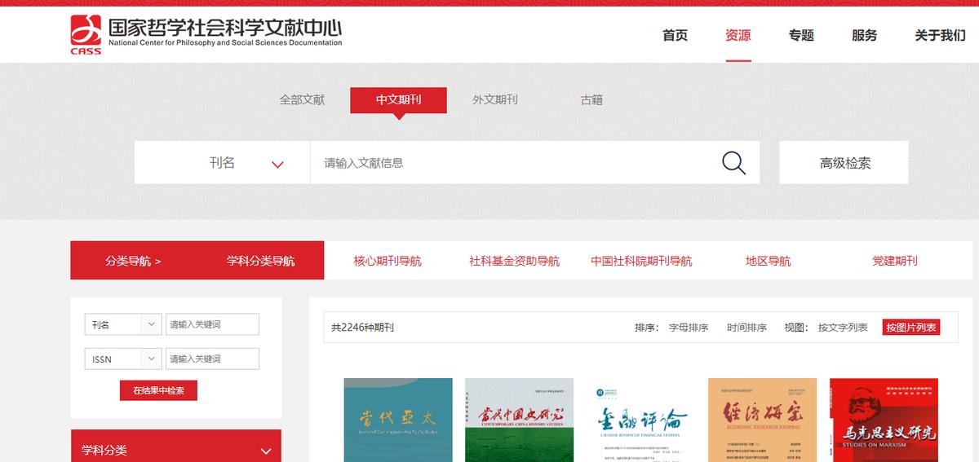Open the 刊名 filter dropdown in the sidebar

tap(122, 324)
